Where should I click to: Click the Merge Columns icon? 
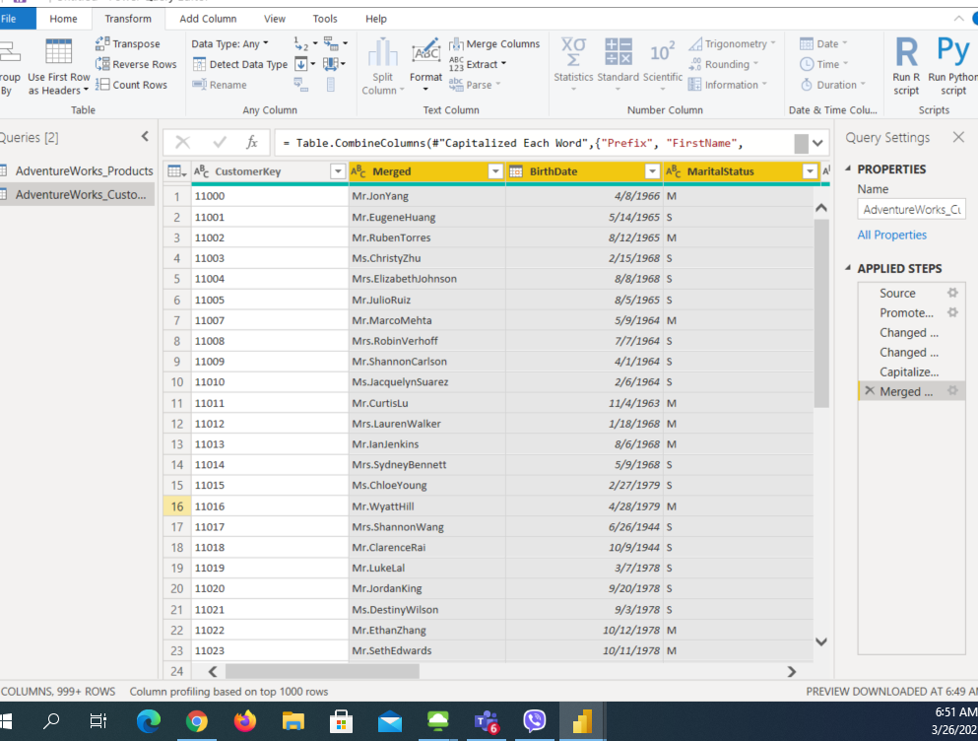tap(457, 44)
